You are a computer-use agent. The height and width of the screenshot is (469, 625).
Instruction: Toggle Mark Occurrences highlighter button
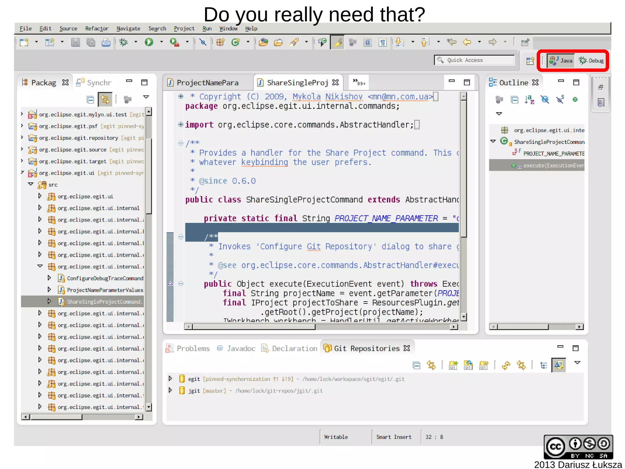[x=338, y=42]
